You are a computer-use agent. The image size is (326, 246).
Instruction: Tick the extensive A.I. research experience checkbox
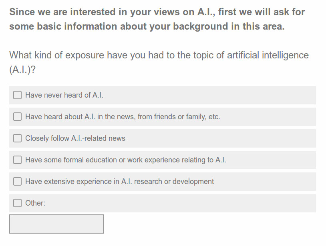coord(17,182)
